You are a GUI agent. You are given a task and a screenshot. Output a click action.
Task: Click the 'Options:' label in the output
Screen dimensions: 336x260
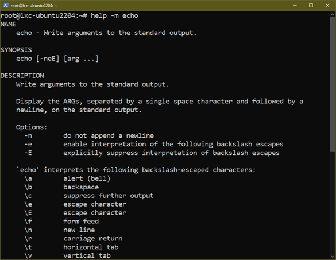click(32, 127)
